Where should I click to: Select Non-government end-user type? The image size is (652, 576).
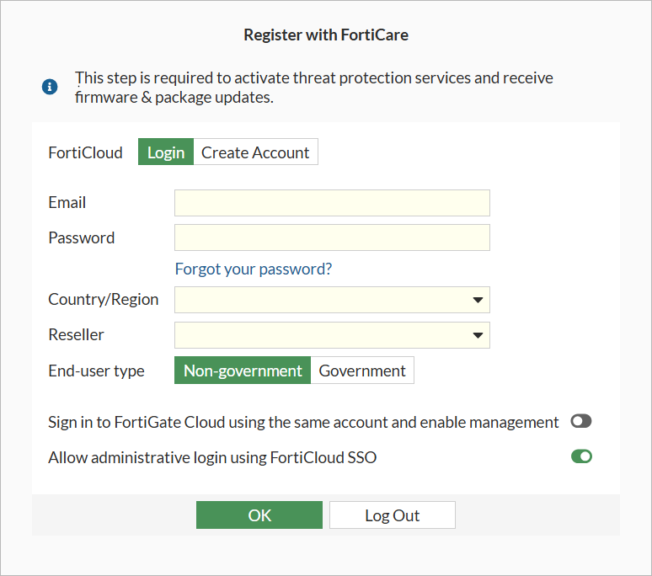pyautogui.click(x=243, y=371)
